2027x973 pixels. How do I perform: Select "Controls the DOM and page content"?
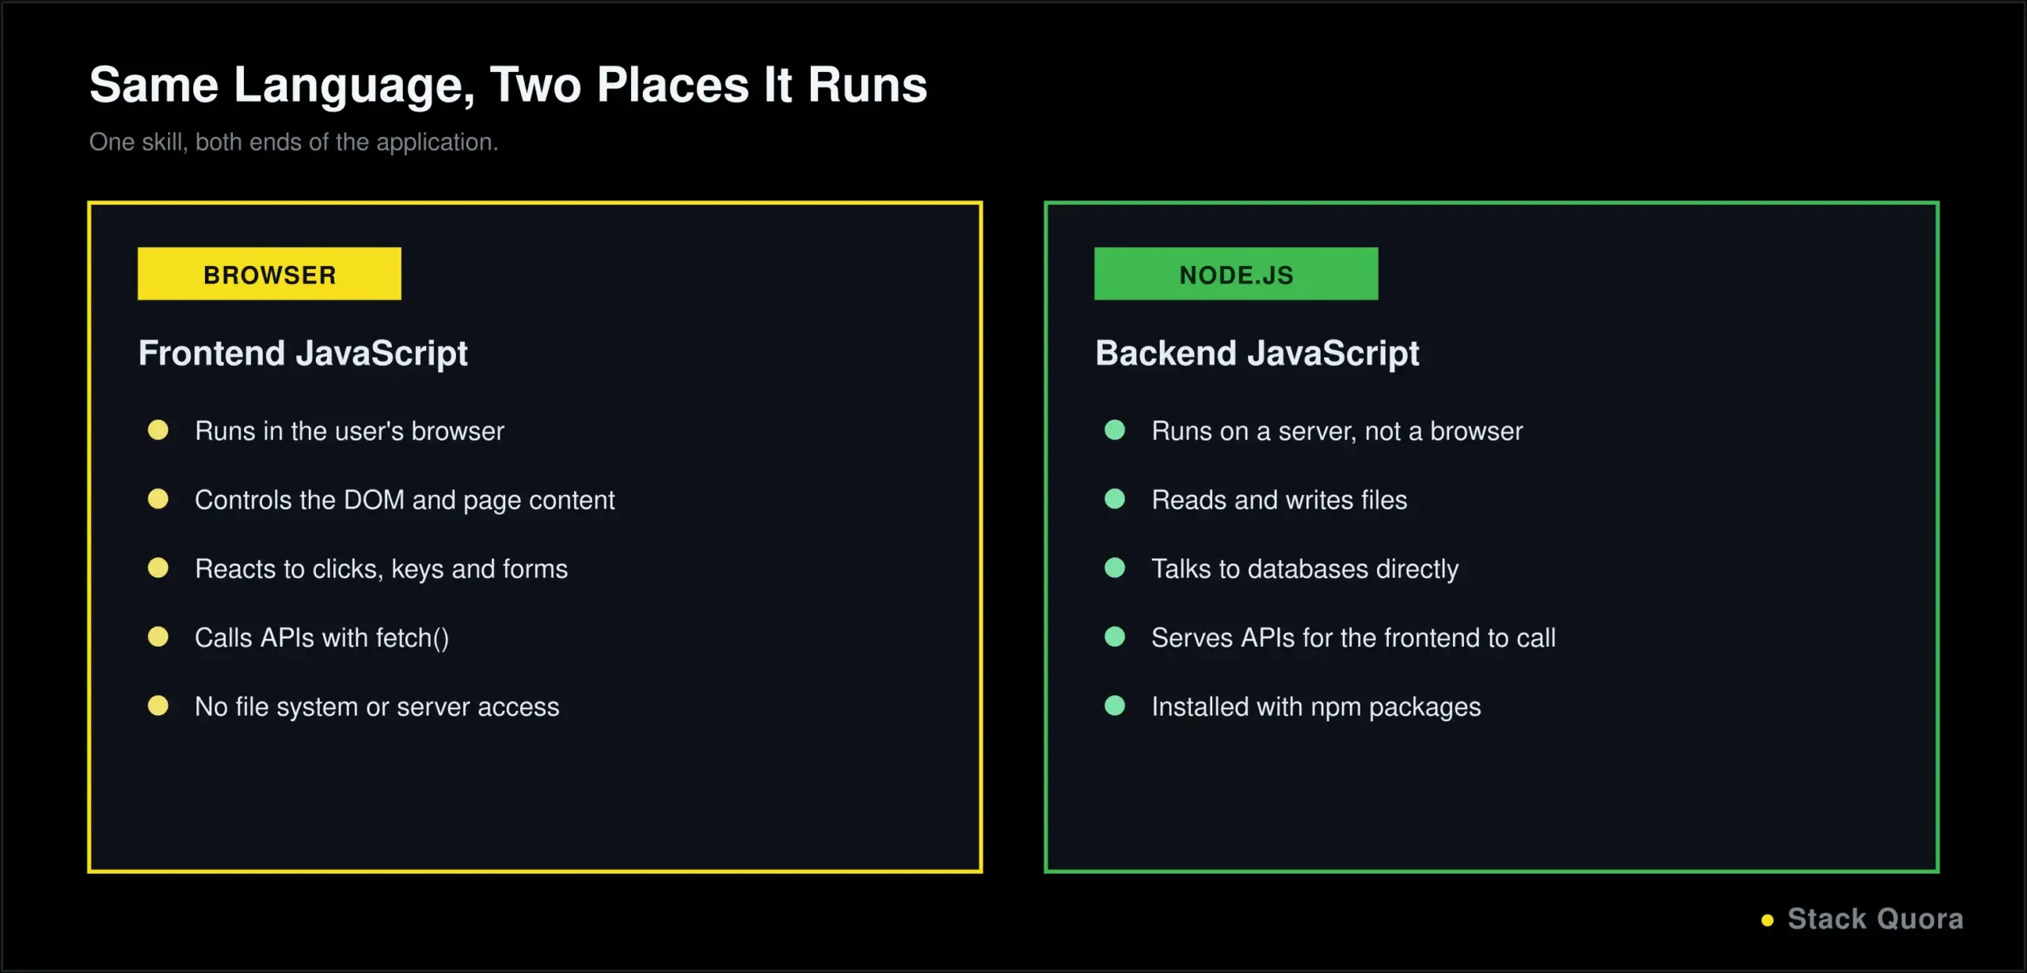pyautogui.click(x=405, y=500)
